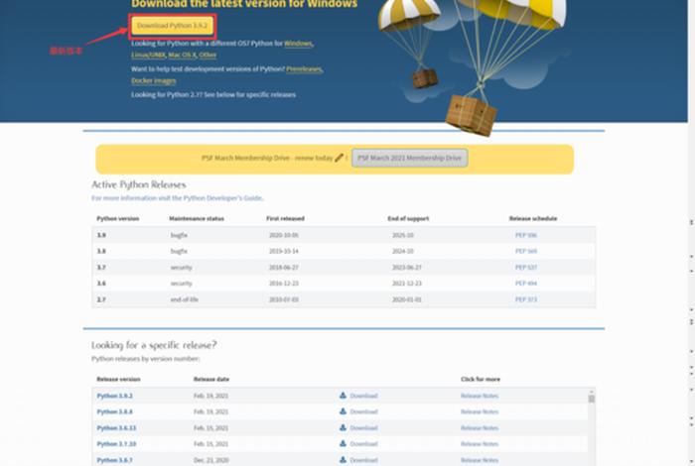Viewport: 695px width, 466px height.
Task: Click the 2025-10 end of support cell
Action: (x=402, y=235)
